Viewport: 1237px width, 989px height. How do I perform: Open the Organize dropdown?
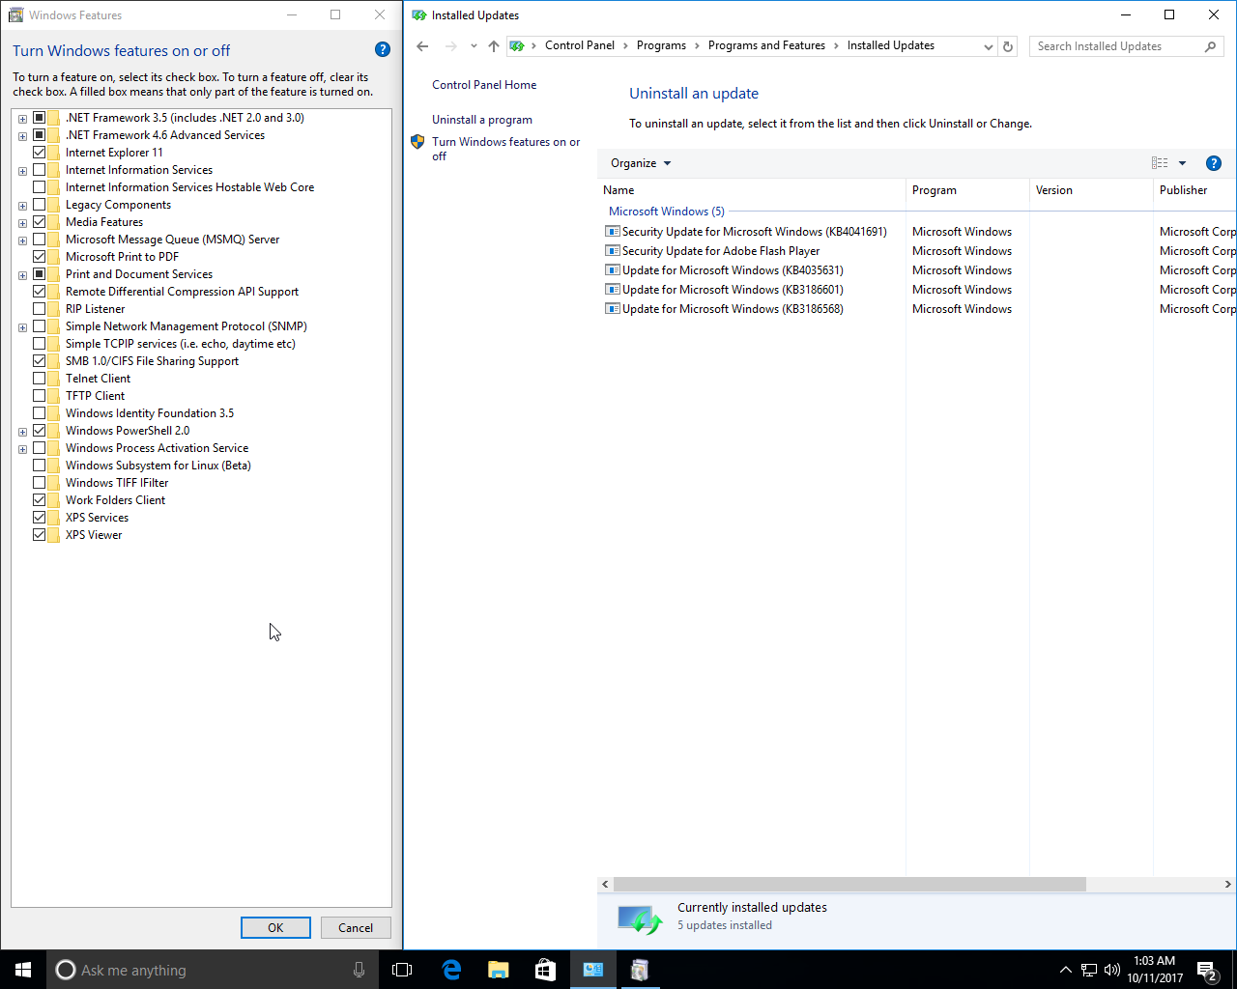[641, 163]
